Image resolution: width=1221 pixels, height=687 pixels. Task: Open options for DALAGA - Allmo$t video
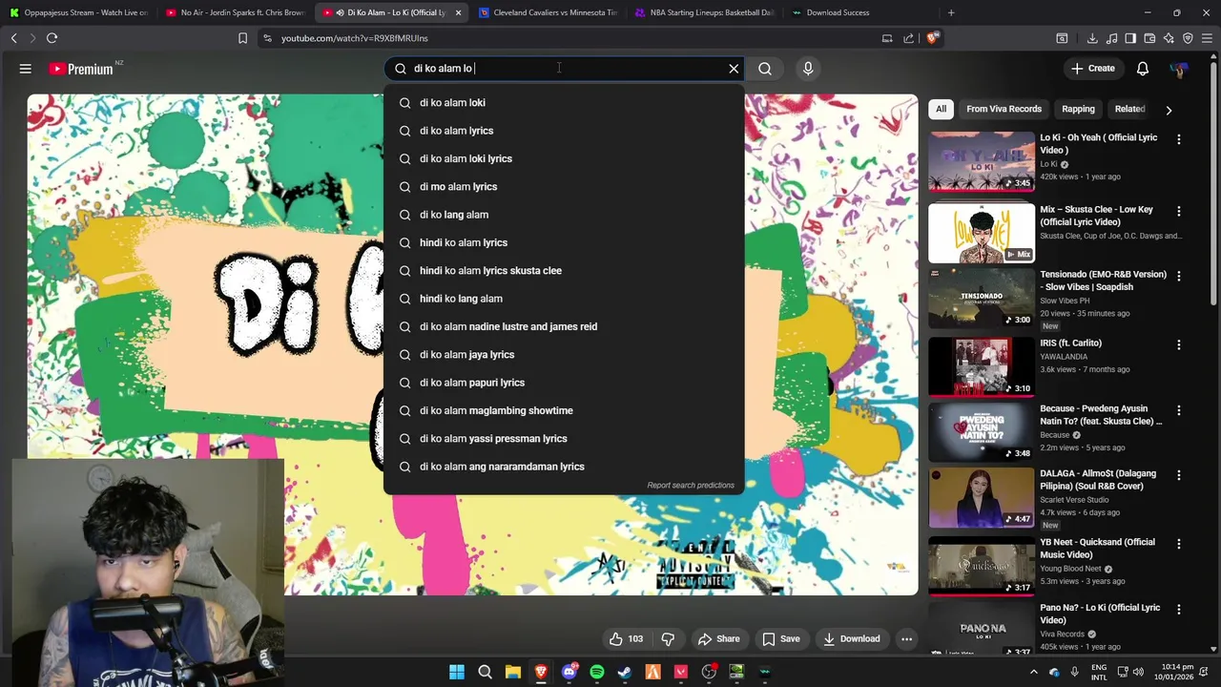tap(1179, 475)
